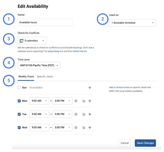This screenshot has width=164, height=152.
Task: Add a time interval for Sunday
Action: click(x=90, y=87)
